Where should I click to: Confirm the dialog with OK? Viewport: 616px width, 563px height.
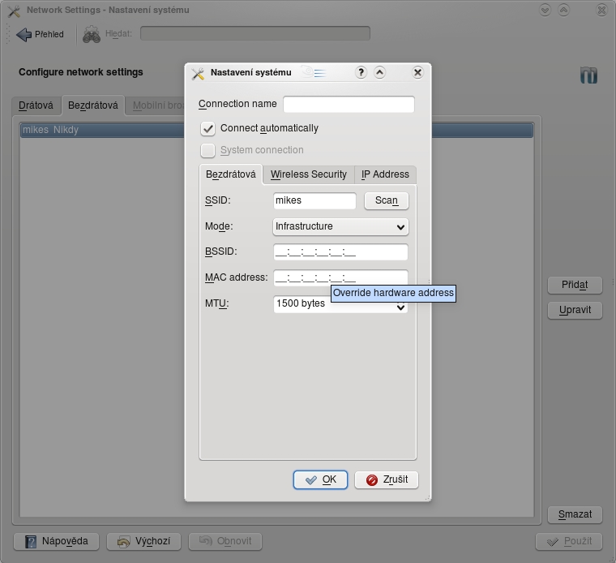click(x=320, y=479)
